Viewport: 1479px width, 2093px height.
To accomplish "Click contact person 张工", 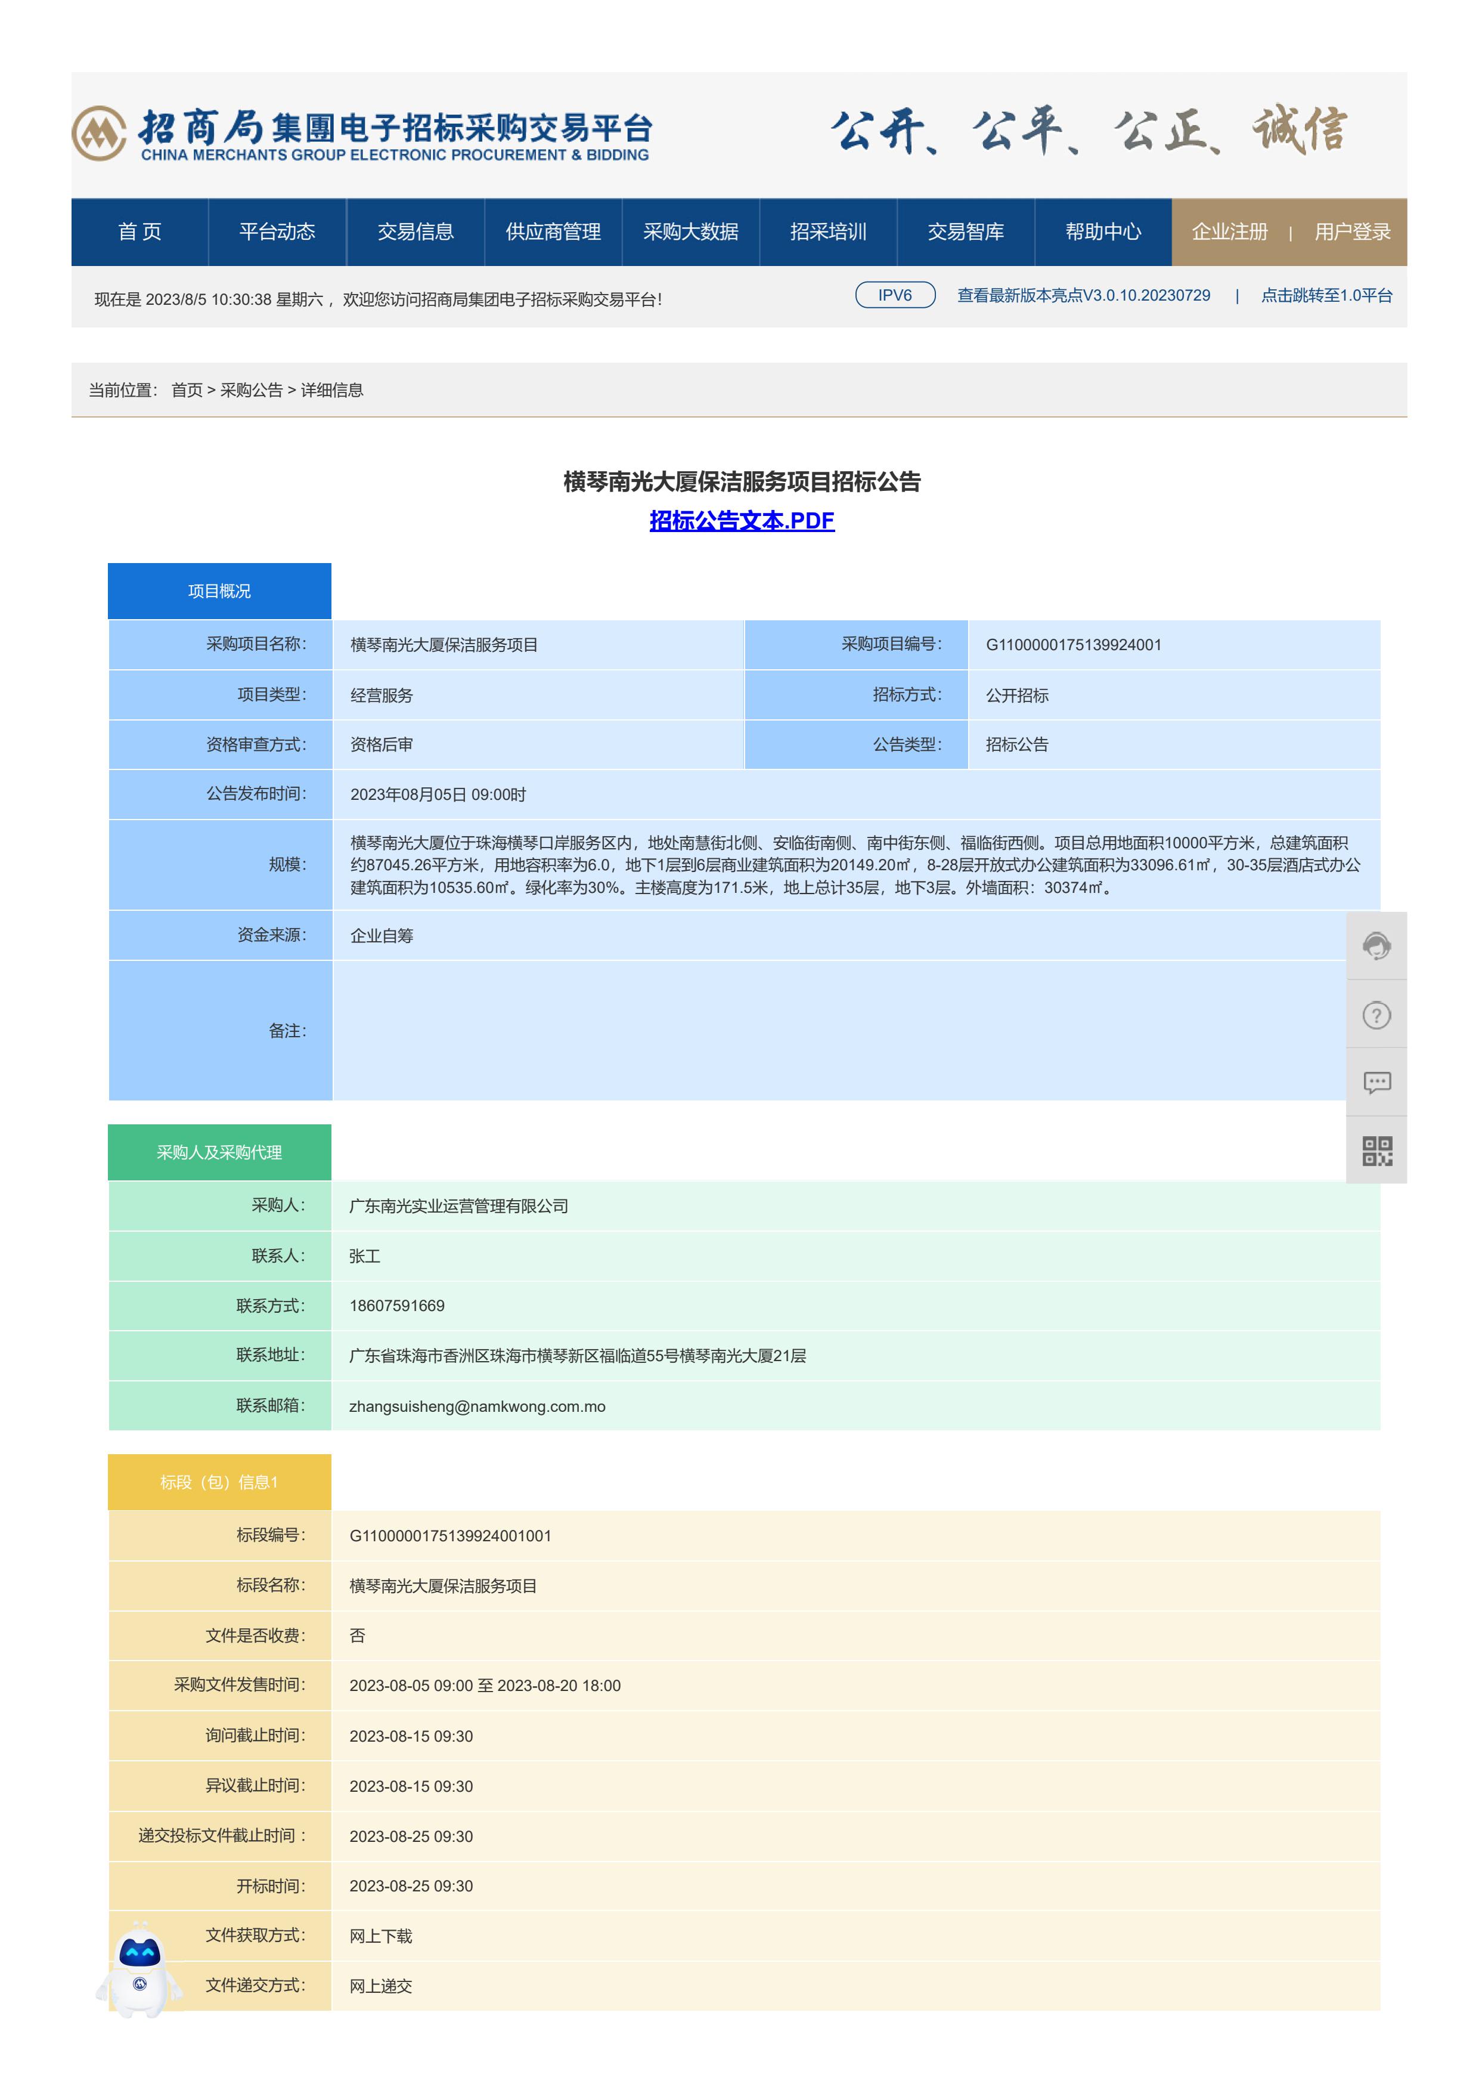I will coord(364,1256).
